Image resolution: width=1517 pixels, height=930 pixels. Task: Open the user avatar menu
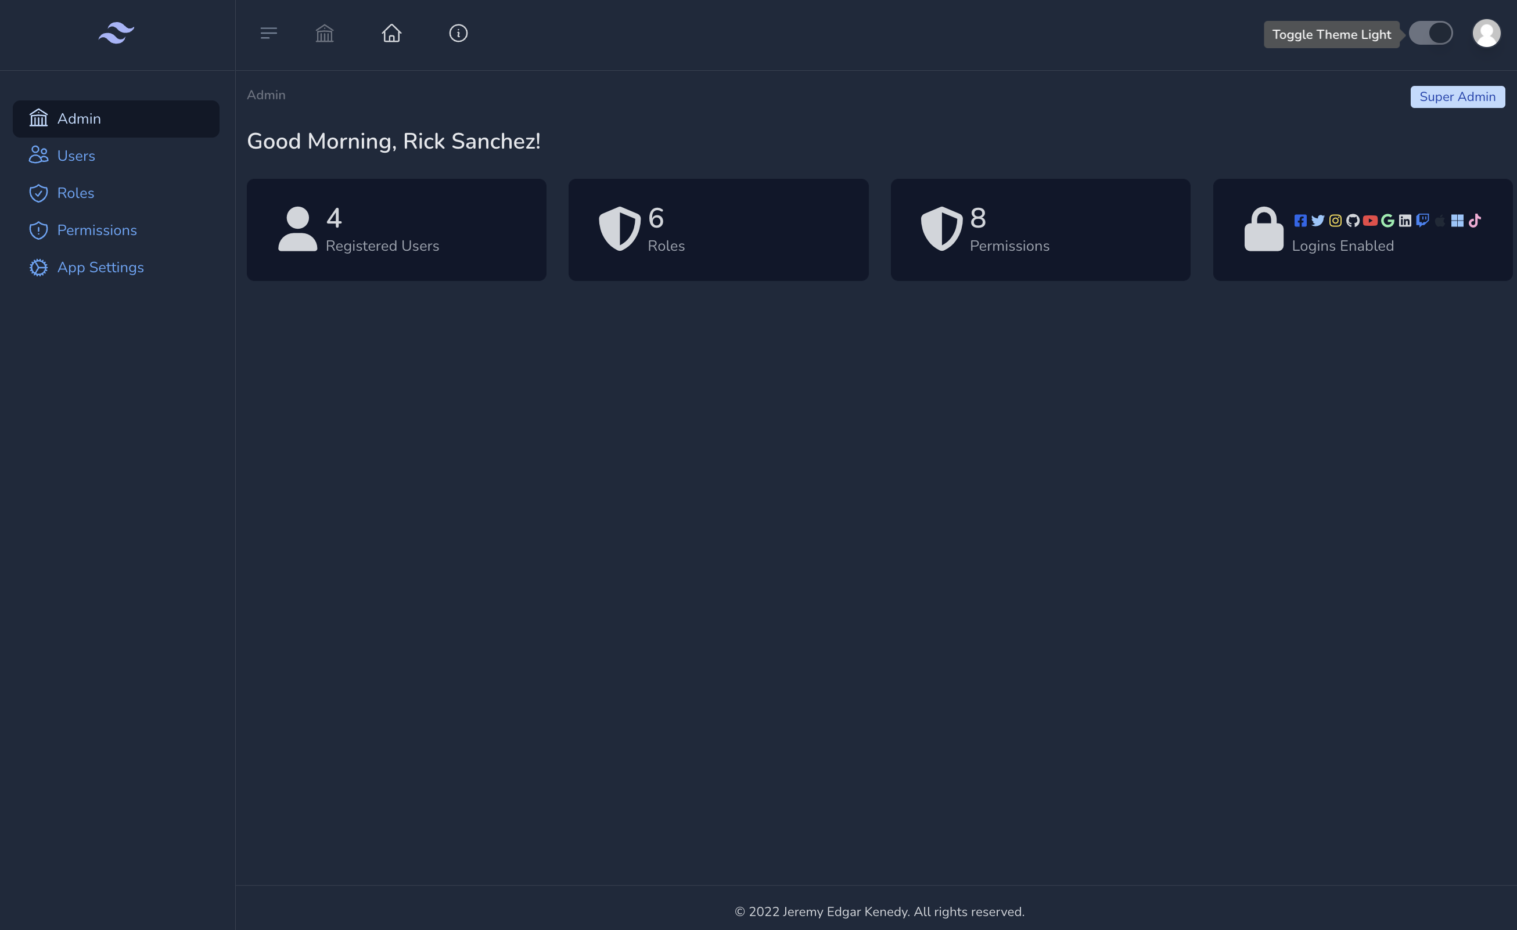click(1486, 33)
